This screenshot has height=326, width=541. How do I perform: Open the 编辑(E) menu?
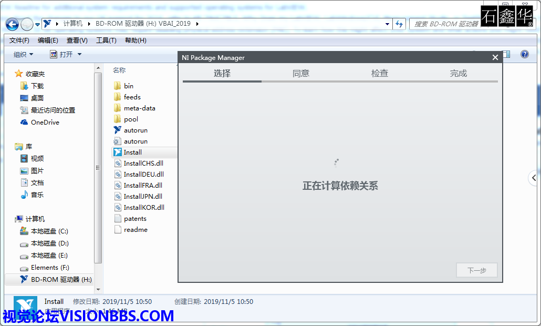(x=48, y=40)
